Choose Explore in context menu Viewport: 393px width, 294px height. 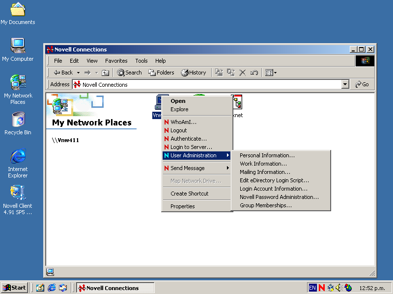point(196,109)
